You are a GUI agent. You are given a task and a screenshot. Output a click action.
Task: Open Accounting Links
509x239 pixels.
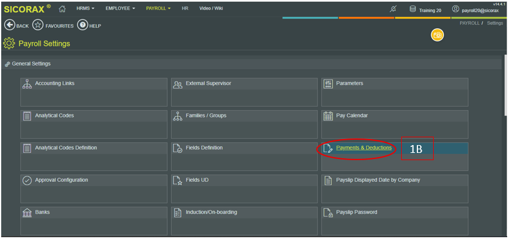pos(55,83)
